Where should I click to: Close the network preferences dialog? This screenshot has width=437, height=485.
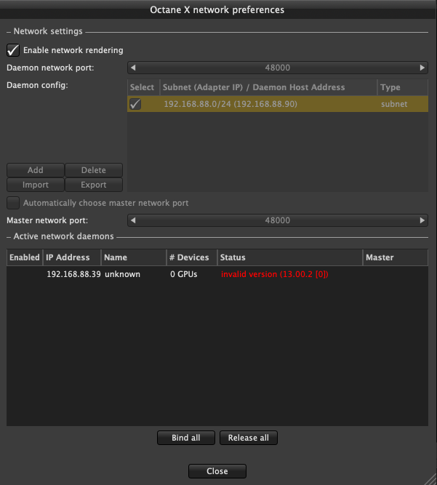217,471
